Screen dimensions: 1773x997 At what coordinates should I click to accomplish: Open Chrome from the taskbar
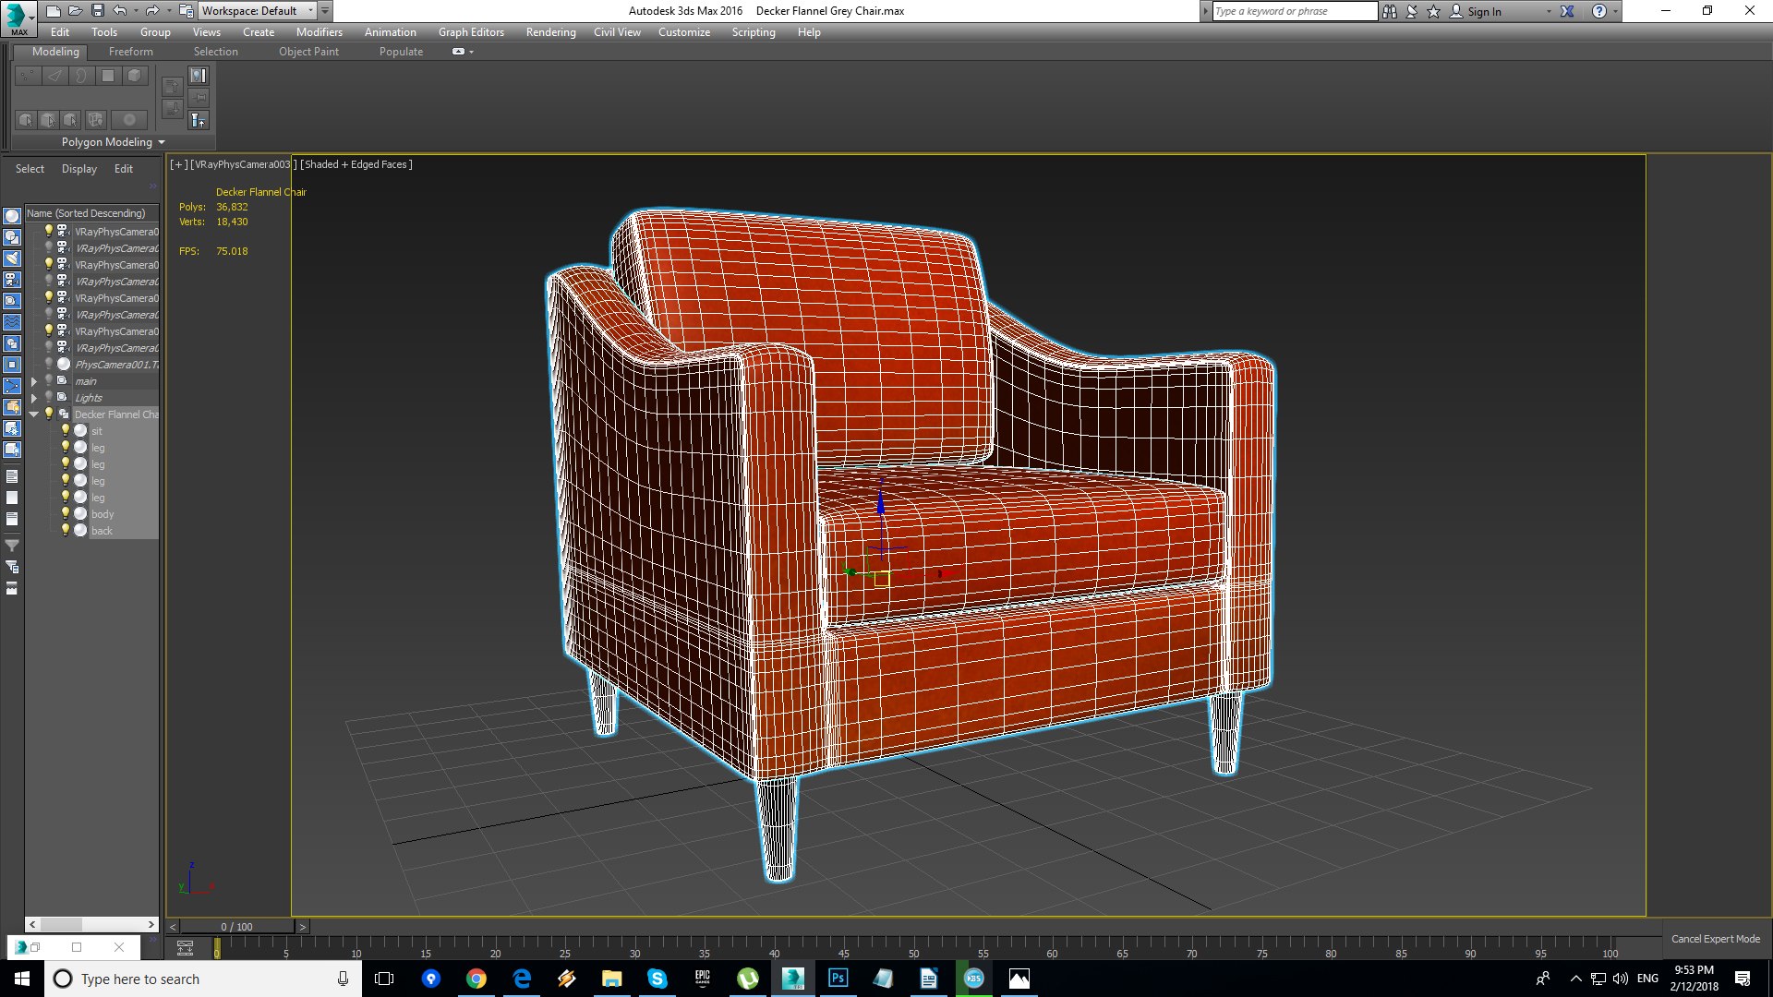(x=476, y=979)
